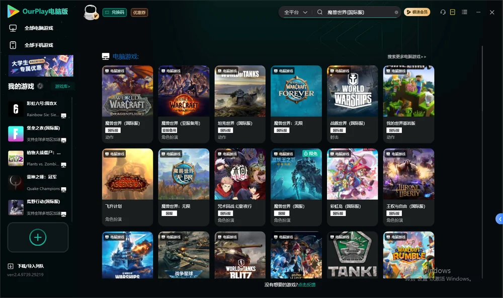Open 坦克世界 (国际服) game card
503x298 pixels.
240,104
